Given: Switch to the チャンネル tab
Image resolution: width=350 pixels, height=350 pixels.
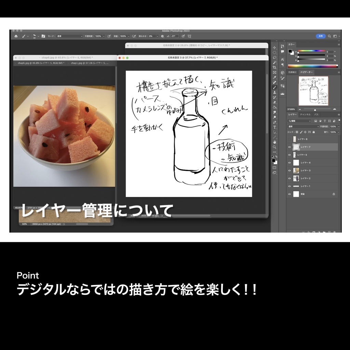Looking at the screenshot, I should coord(305,115).
